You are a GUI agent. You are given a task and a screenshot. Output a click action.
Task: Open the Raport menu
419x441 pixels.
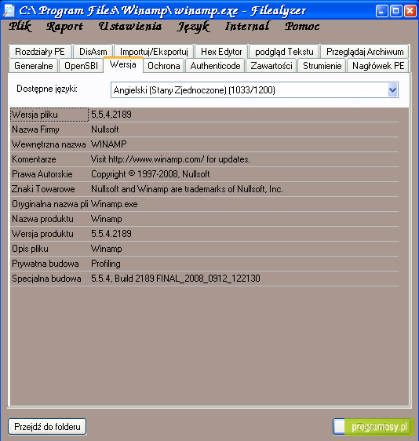[64, 27]
